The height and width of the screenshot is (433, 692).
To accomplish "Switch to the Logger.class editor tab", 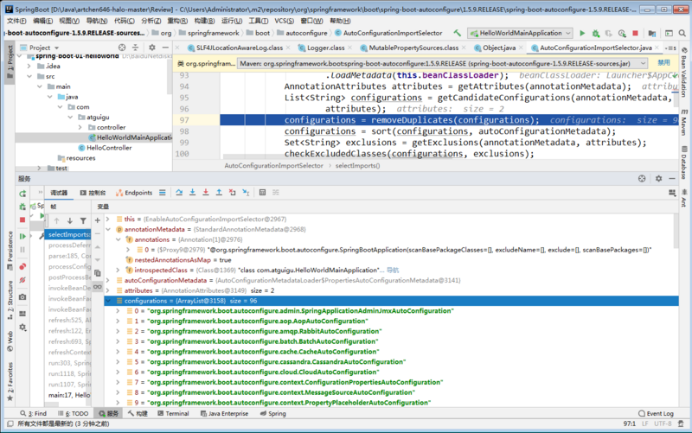I will (326, 48).
